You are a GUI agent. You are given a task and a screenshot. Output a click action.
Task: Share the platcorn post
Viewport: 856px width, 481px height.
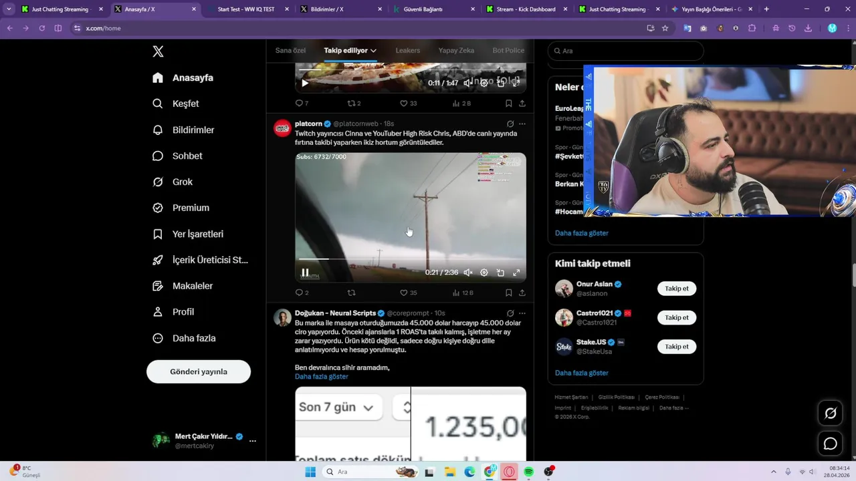(x=522, y=293)
